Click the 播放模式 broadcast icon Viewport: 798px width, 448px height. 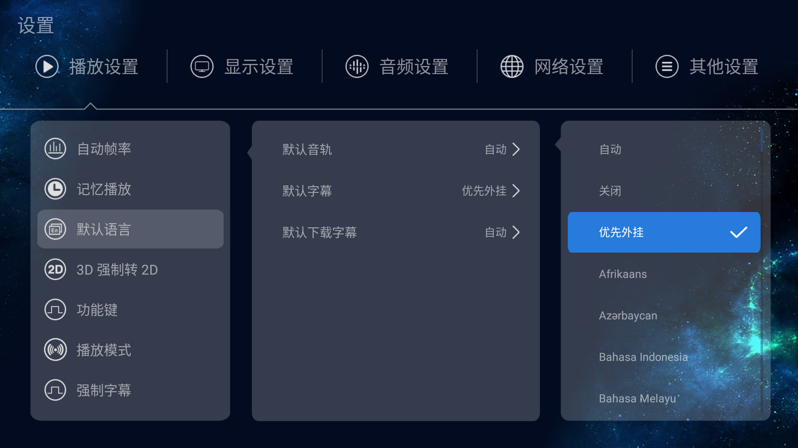tap(55, 350)
